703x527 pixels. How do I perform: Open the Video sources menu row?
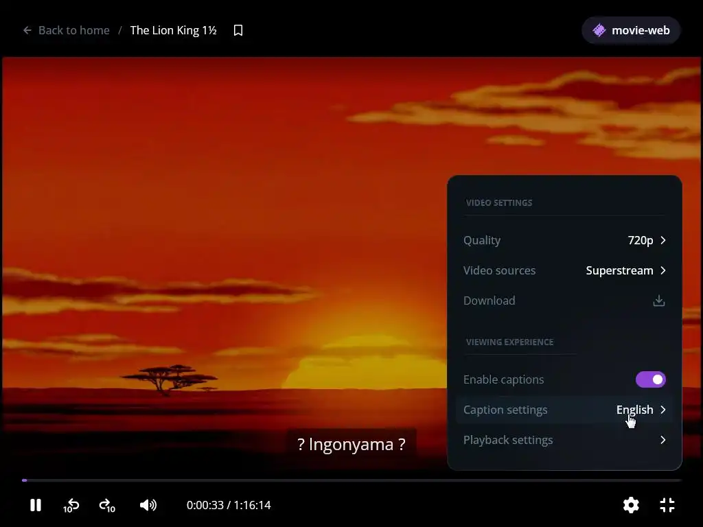click(564, 270)
